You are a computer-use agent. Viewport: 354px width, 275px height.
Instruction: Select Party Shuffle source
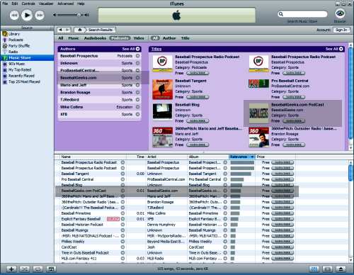[19, 45]
